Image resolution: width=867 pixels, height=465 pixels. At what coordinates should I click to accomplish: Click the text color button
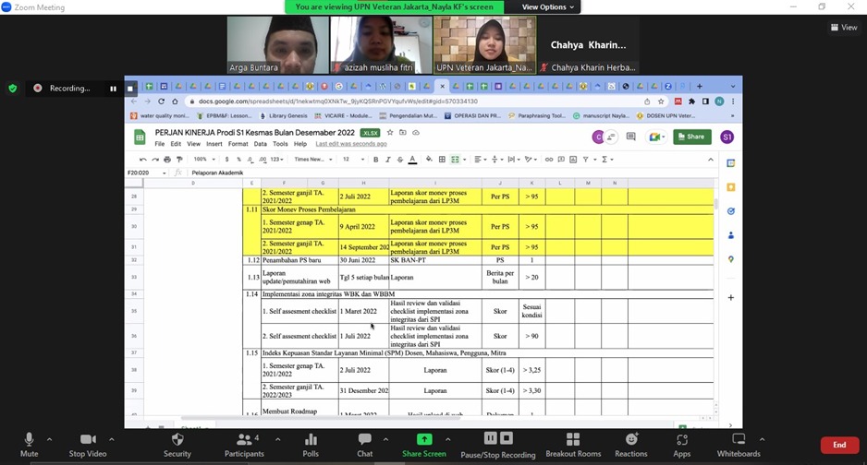412,160
